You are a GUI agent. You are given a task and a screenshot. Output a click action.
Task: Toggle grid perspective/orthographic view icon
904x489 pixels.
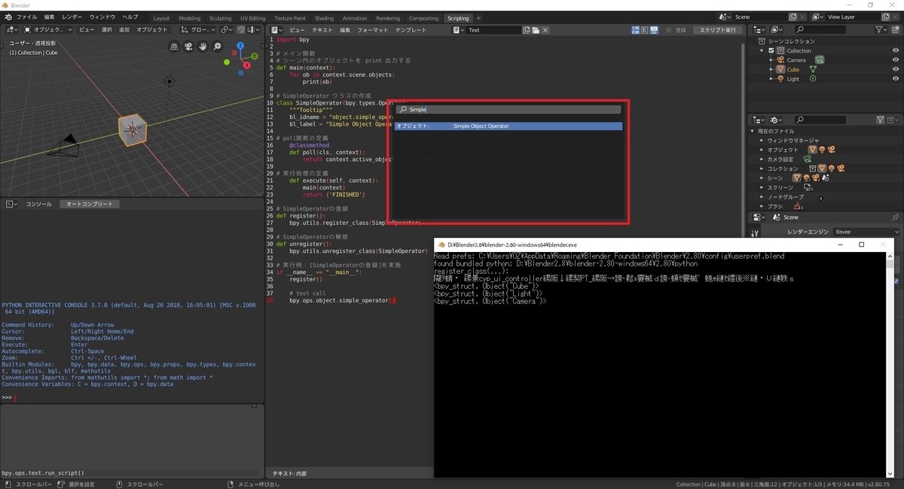(x=175, y=47)
